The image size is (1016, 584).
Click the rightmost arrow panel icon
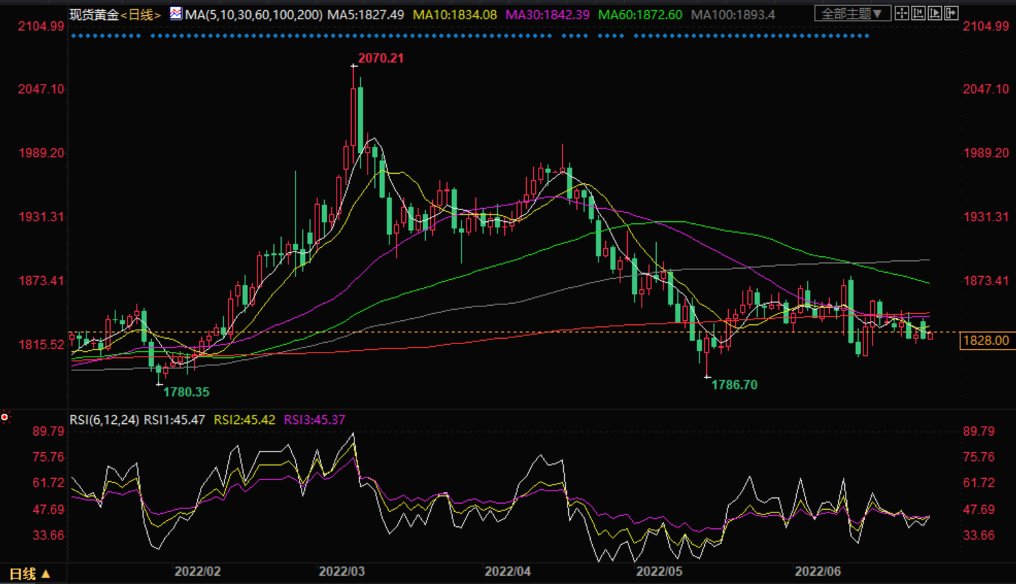[x=951, y=13]
